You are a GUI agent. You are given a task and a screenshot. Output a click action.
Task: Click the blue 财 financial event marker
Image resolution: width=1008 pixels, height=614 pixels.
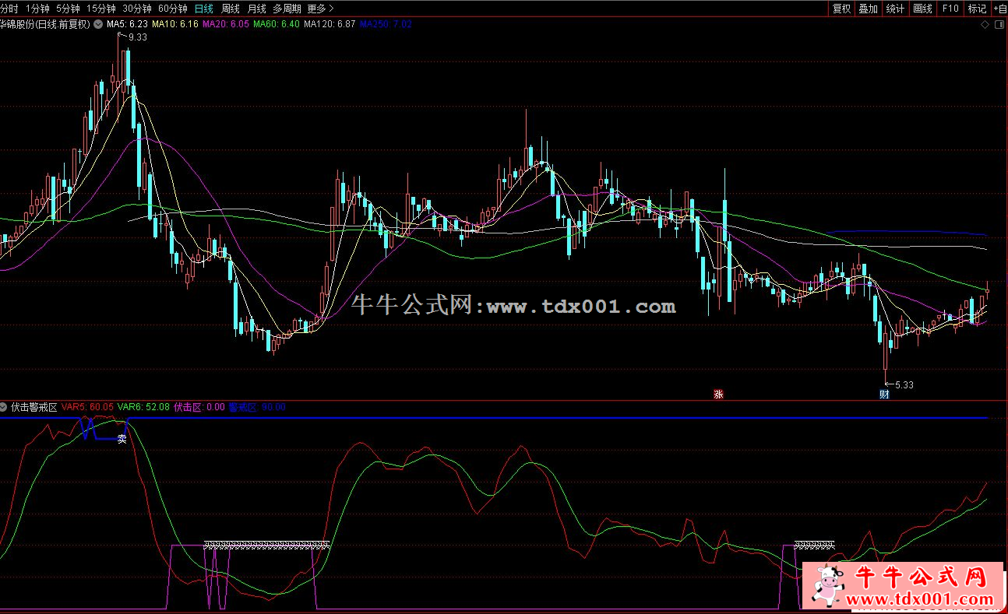pyautogui.click(x=884, y=394)
